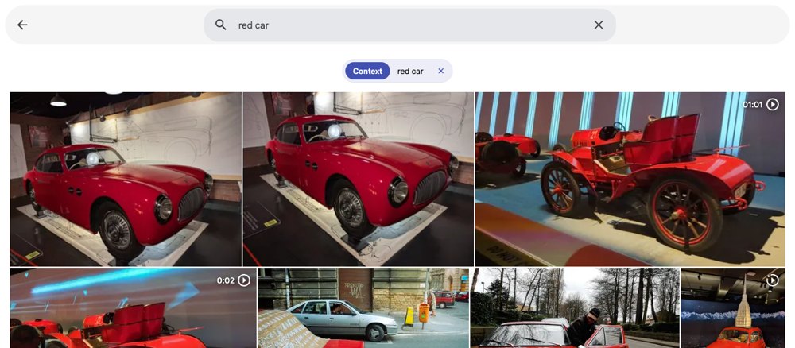The width and height of the screenshot is (795, 348).
Task: Play the 01:01 video icon
Action: tap(772, 104)
